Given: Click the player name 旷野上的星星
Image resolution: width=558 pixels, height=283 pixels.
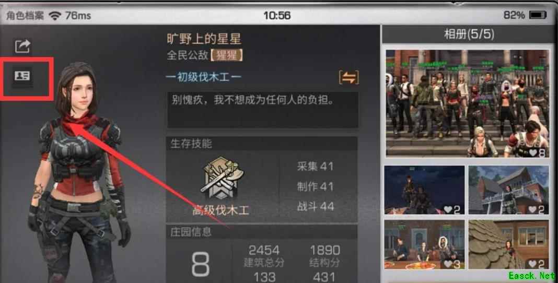Looking at the screenshot, I should coord(204,39).
